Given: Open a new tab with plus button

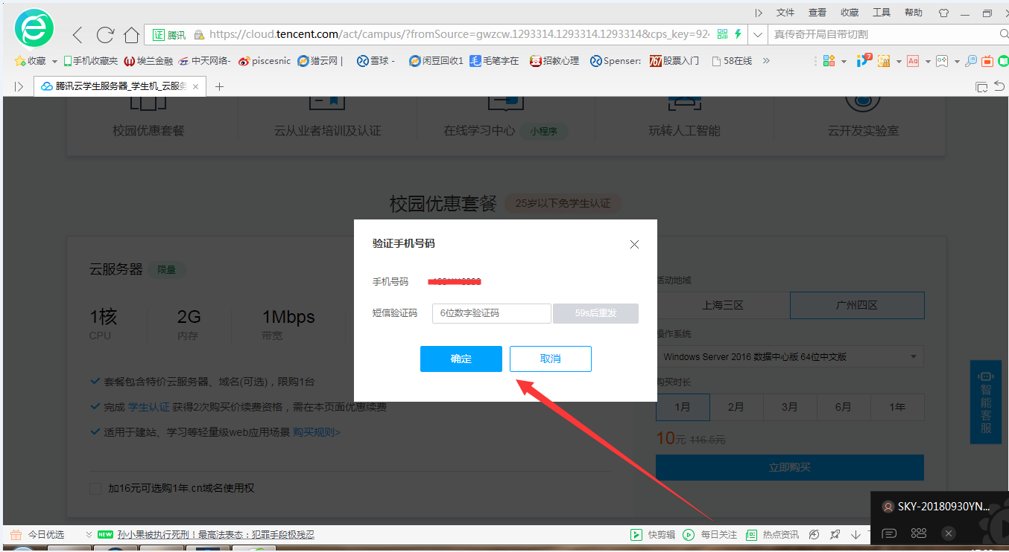Looking at the screenshot, I should point(219,87).
